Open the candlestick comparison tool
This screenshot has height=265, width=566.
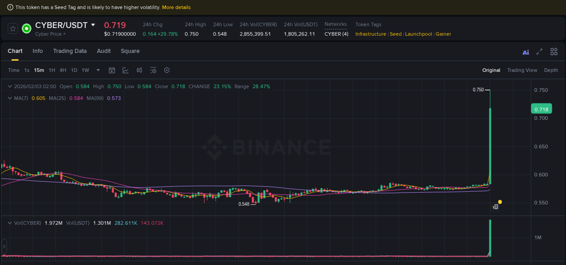[x=139, y=70]
